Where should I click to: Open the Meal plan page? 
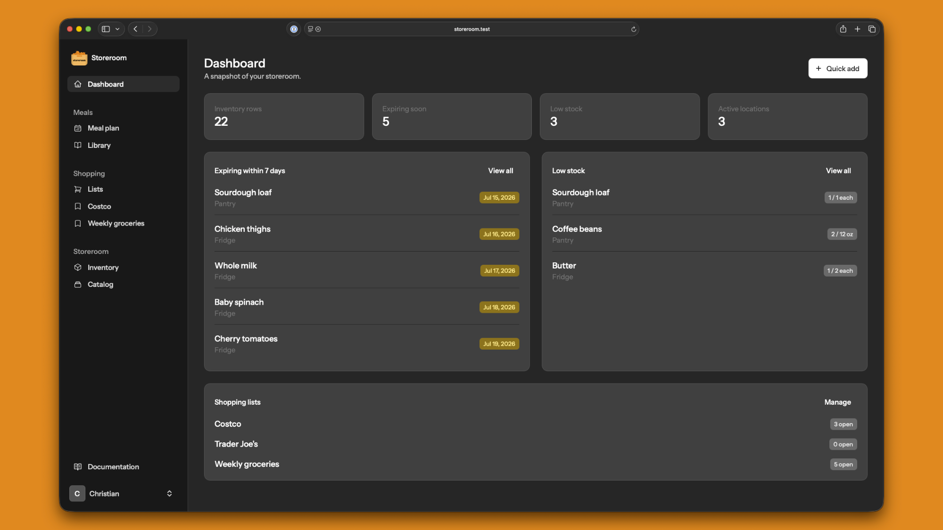tap(124, 128)
